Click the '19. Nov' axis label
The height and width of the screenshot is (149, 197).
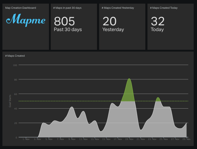pos(129,139)
